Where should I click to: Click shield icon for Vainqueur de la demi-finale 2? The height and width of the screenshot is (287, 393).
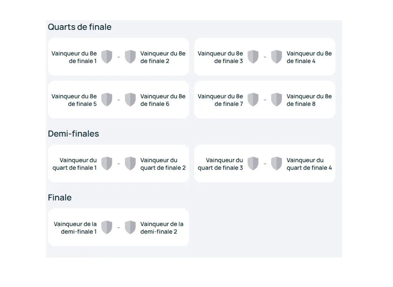pos(130,227)
